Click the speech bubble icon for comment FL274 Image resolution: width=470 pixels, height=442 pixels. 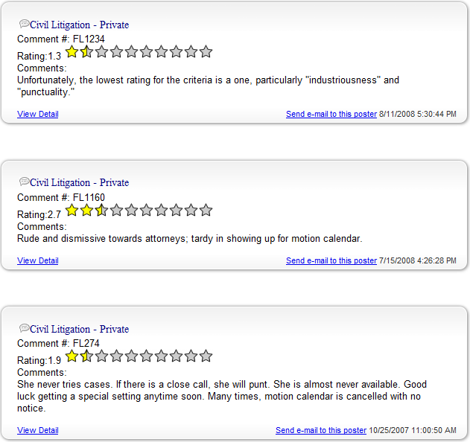click(25, 328)
